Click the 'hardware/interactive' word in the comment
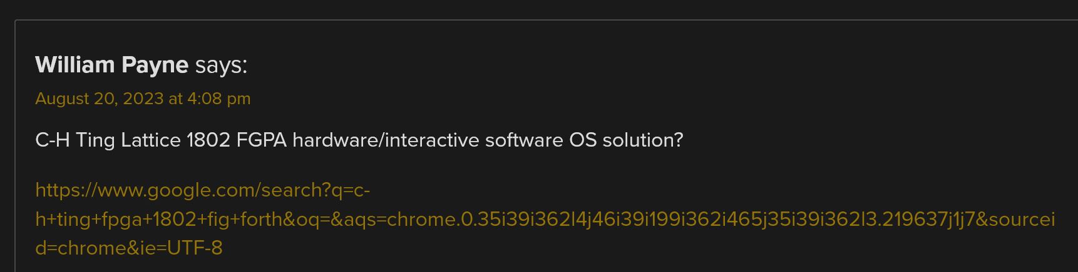1078x272 pixels. tap(388, 140)
